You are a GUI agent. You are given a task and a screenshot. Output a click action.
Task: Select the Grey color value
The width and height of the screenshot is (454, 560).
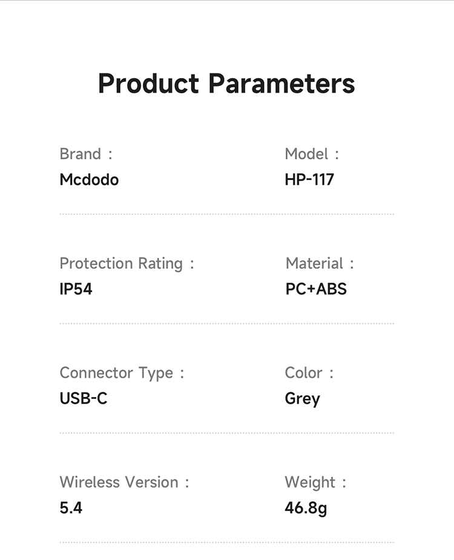pos(302,399)
